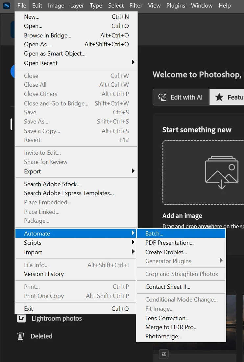Click the dashed add image drop area

[203, 172]
